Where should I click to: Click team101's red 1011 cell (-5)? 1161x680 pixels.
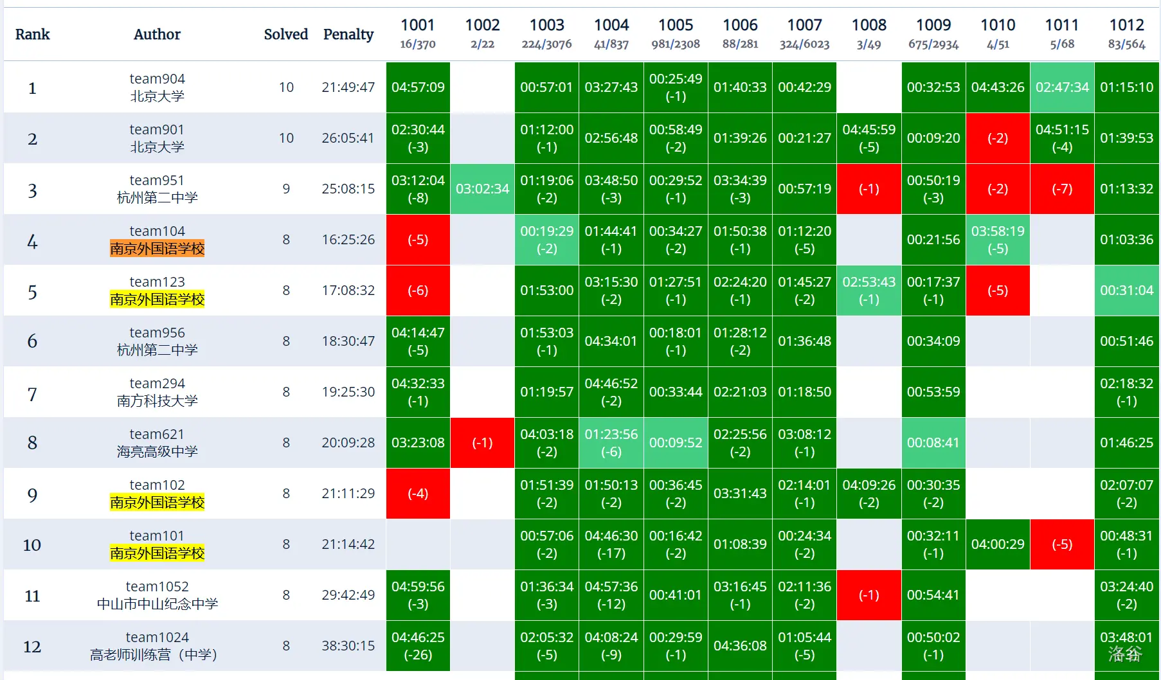[x=1062, y=544]
